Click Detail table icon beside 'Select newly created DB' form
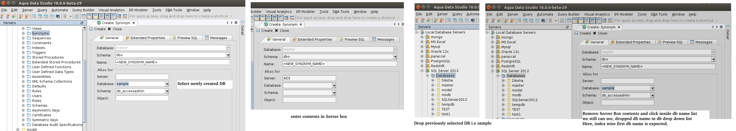 (243, 22)
